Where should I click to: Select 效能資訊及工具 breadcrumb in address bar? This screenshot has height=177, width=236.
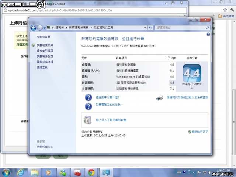pyautogui.click(x=103, y=27)
